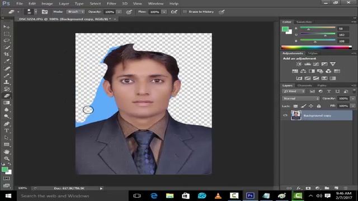358x201 pixels.
Task: Toggle type layer filter in Layers panel
Action: (x=329, y=92)
